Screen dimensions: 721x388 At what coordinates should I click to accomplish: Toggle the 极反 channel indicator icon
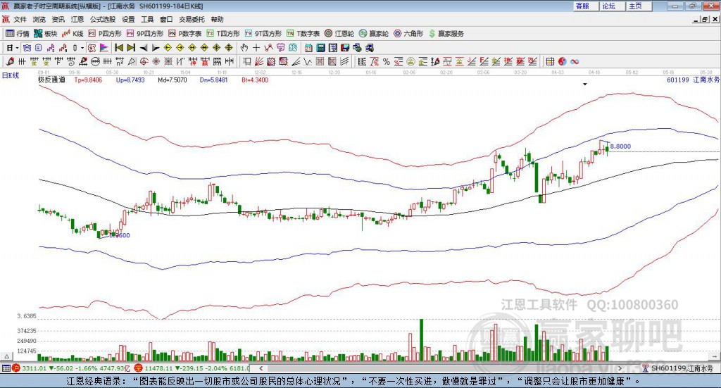pos(92,48)
